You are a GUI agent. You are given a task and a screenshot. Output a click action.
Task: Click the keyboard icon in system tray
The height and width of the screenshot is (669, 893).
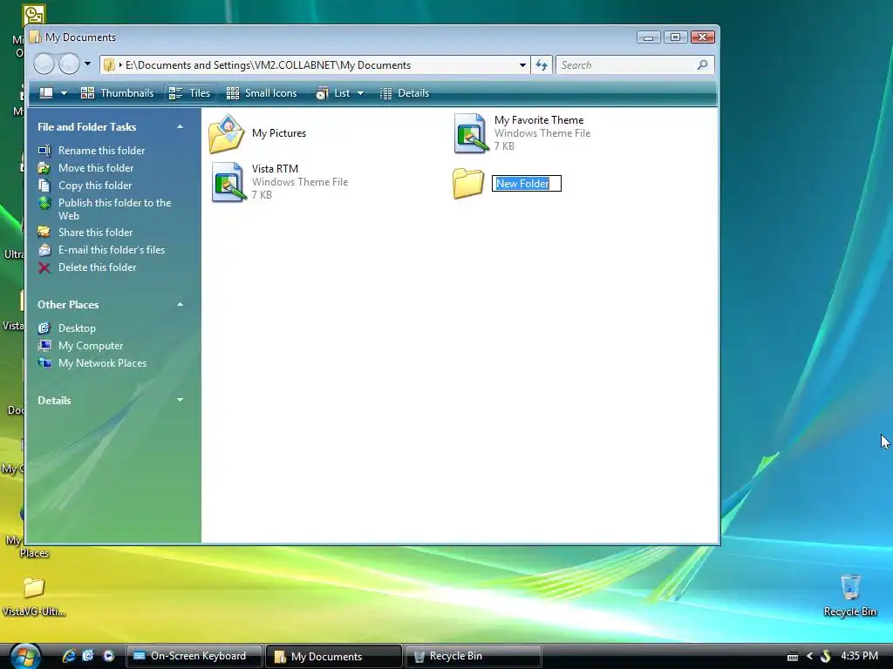click(x=792, y=657)
